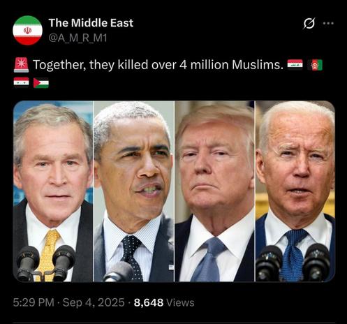Click the 5:29 PM timestamp
Image resolution: width=347 pixels, height=324 pixels.
[x=34, y=302]
